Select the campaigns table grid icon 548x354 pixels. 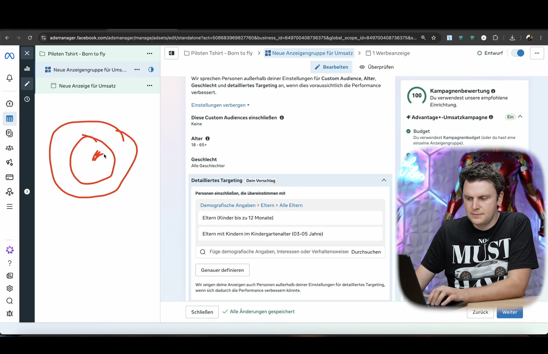pyautogui.click(x=10, y=119)
